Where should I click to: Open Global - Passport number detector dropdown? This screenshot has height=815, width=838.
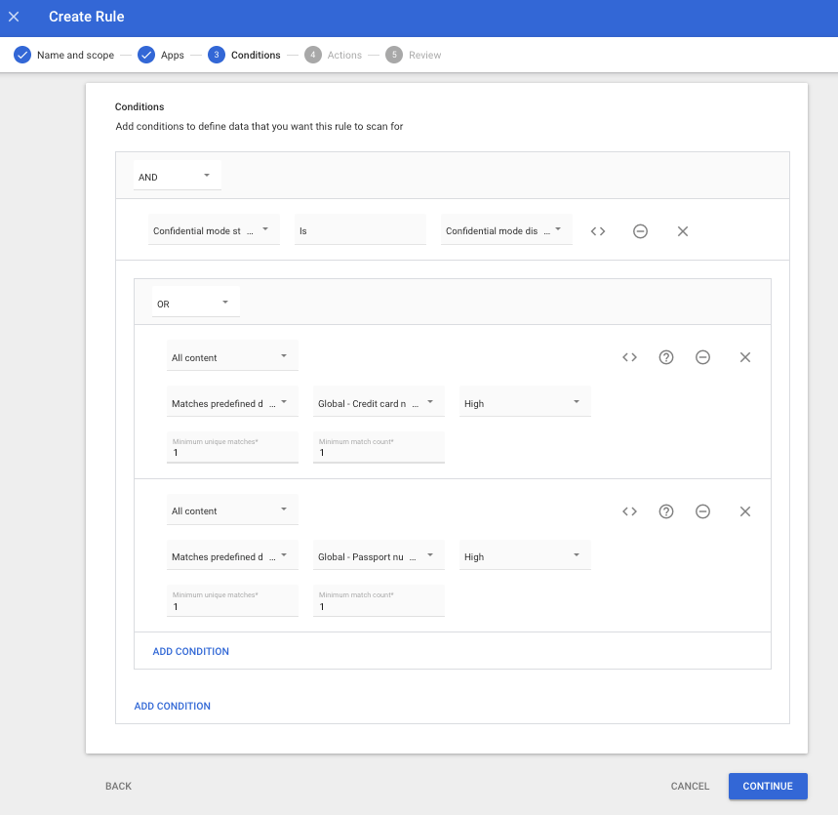click(379, 555)
